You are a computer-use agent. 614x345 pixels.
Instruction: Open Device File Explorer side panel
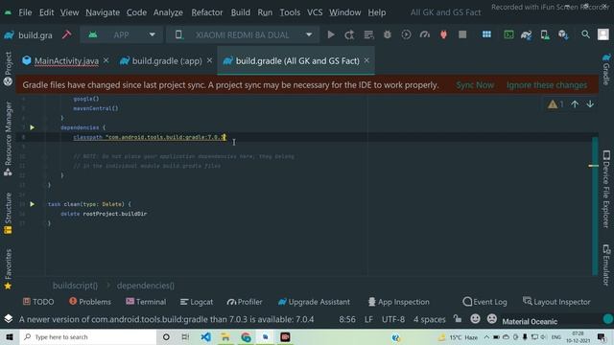click(x=606, y=190)
